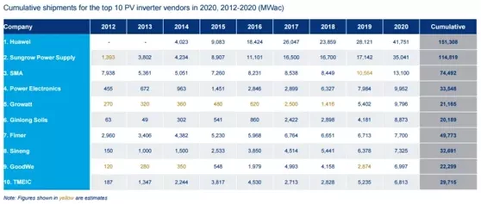The width and height of the screenshot is (481, 204).
Task: Select the 2020 column header
Action: pos(401,27)
